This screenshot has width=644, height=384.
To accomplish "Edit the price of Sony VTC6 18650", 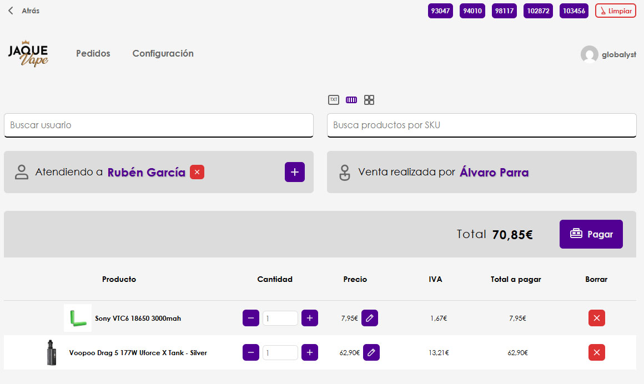I will coord(370,318).
